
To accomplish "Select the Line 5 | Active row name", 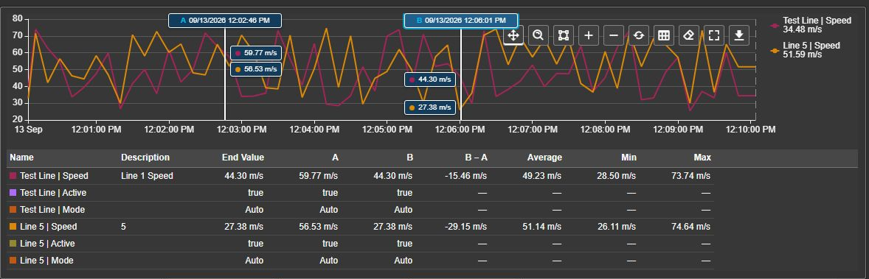I will pyautogui.click(x=47, y=244).
